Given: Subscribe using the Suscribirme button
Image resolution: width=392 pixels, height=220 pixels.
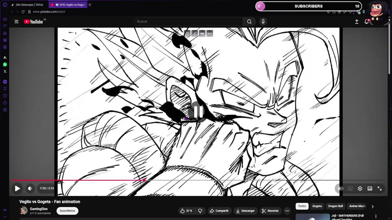Looking at the screenshot, I should 67,211.
